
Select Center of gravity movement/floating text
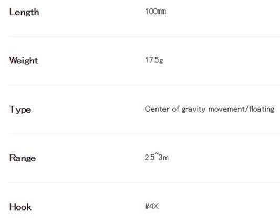coord(210,109)
